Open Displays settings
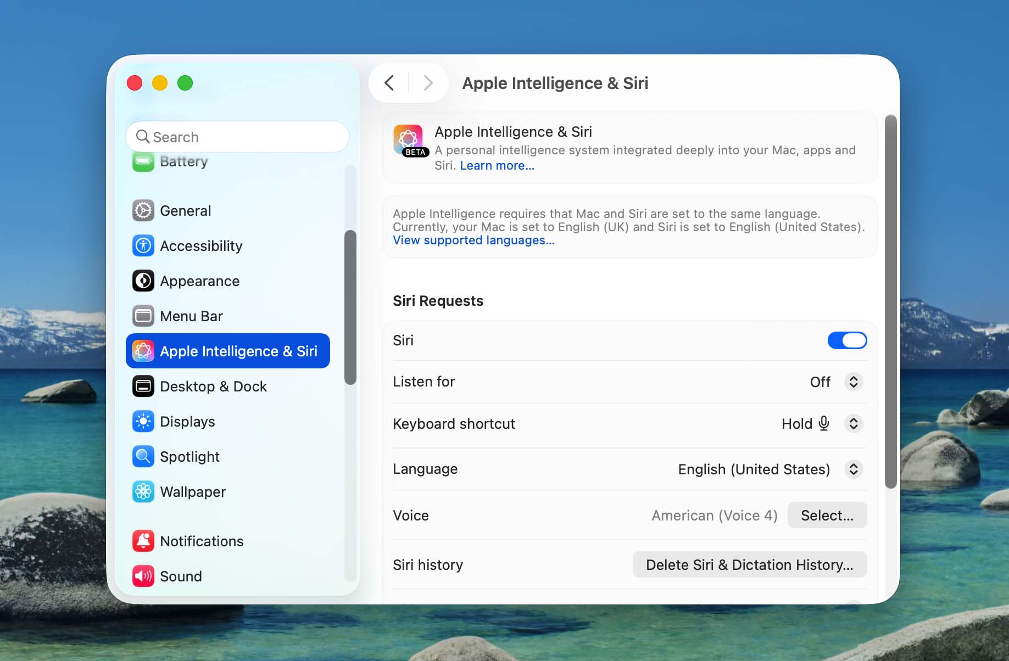This screenshot has width=1009, height=661. tap(228, 422)
